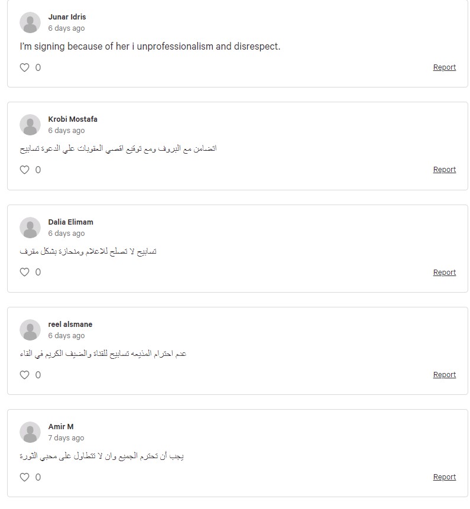Like Amir M's comment via the heart icon
This screenshot has width=470, height=509.
[25, 477]
